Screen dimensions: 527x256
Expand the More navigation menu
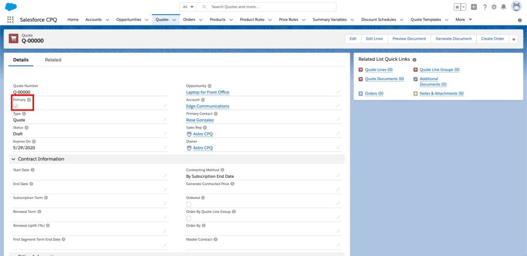click(x=464, y=20)
